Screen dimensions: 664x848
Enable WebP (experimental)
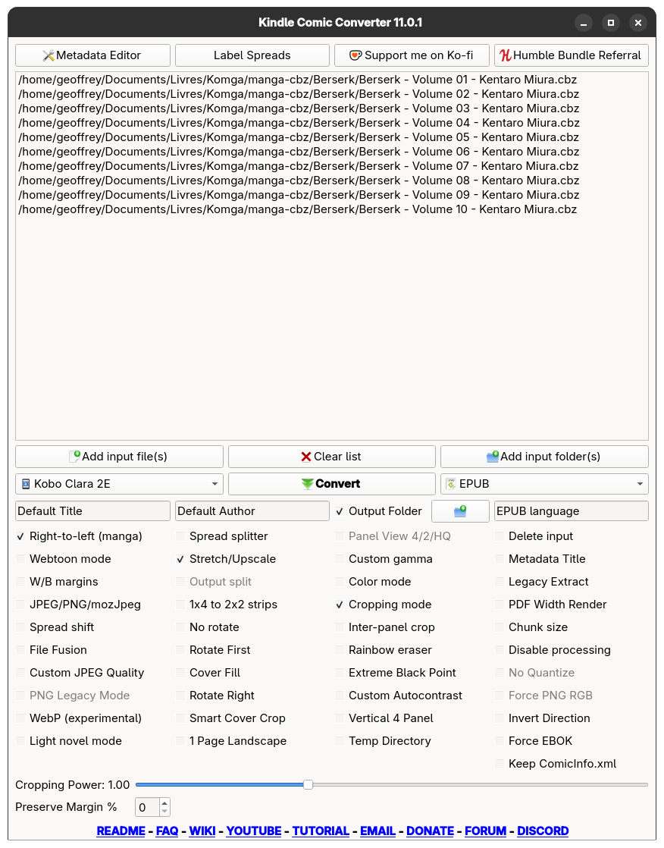20,718
